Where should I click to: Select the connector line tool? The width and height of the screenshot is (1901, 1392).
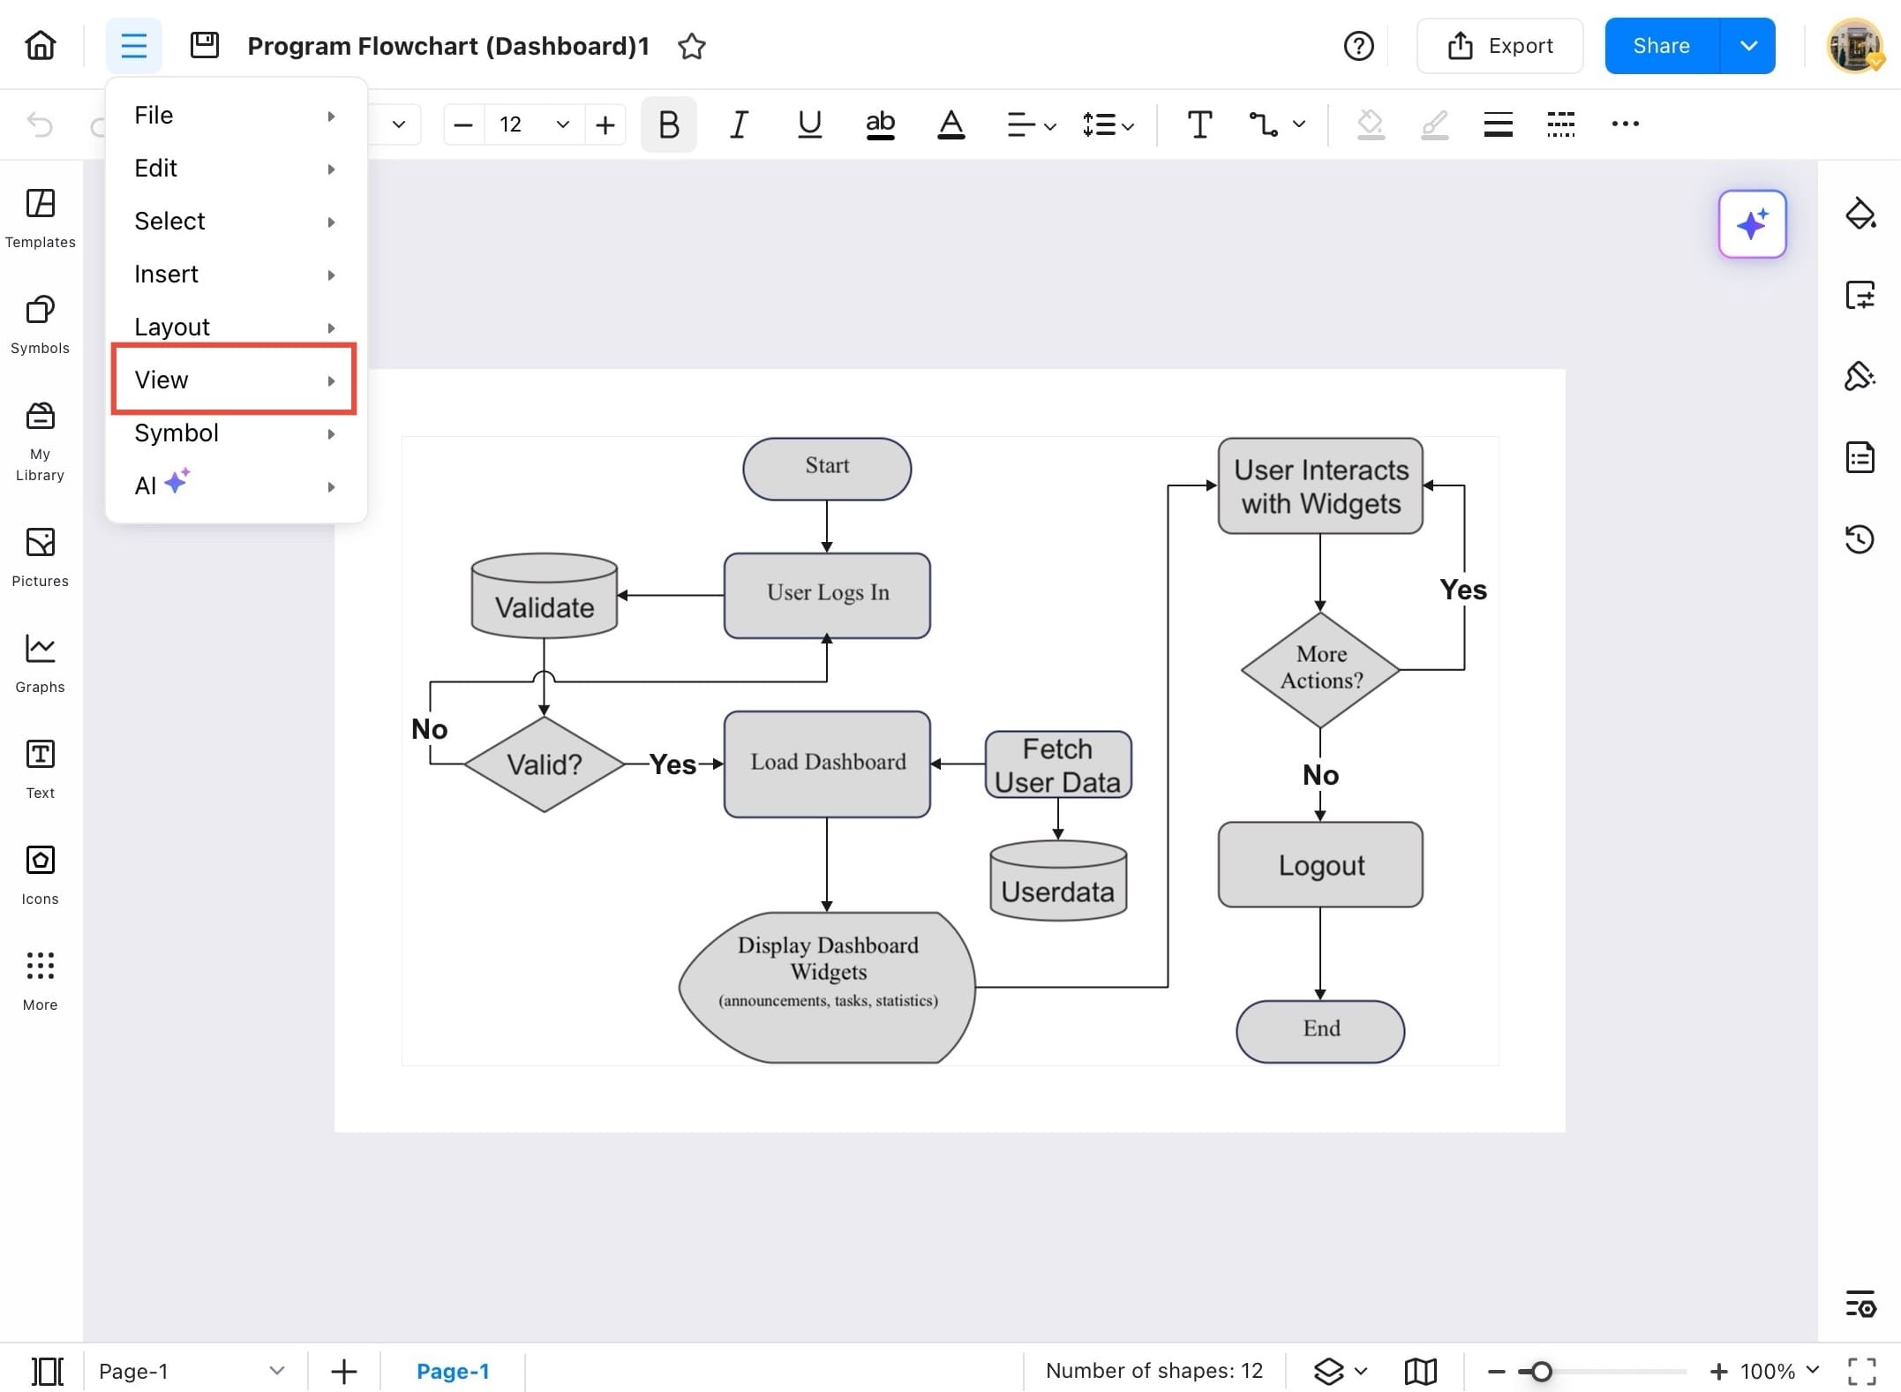click(x=1263, y=124)
